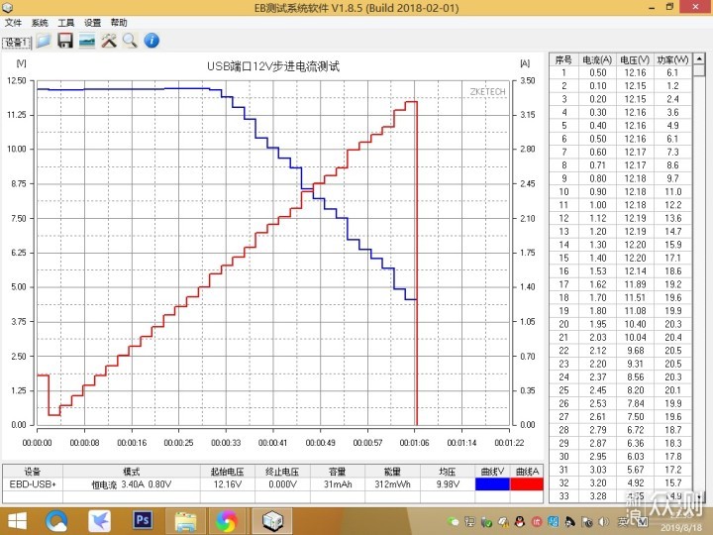Screen dimensions: 713x535
Task: Open the 文件 menu
Action: click(x=13, y=23)
